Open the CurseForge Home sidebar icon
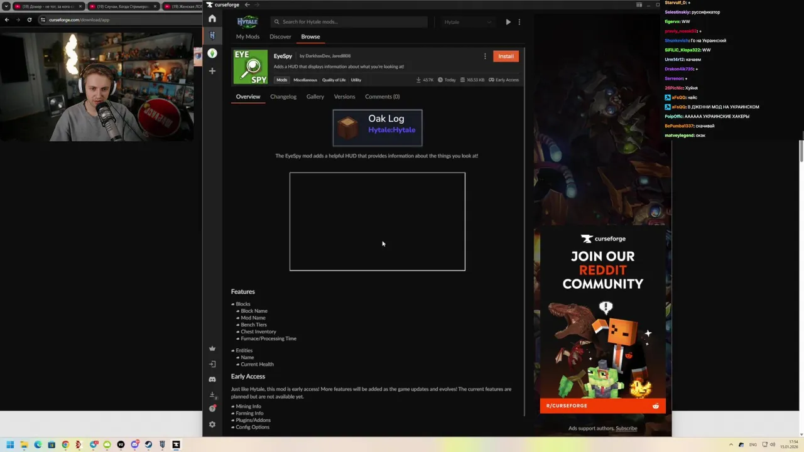The height and width of the screenshot is (452, 804). click(x=212, y=19)
